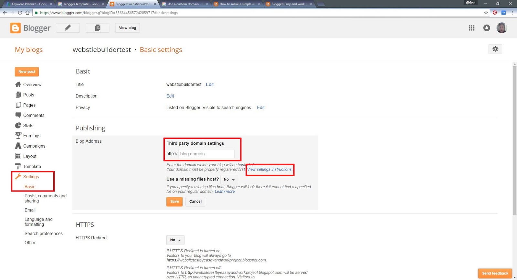Click the Pages icon in sidebar
Image resolution: width=517 pixels, height=280 pixels.
pos(18,105)
